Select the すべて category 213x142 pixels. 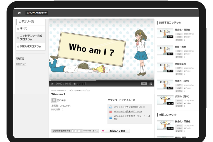tap(30, 29)
